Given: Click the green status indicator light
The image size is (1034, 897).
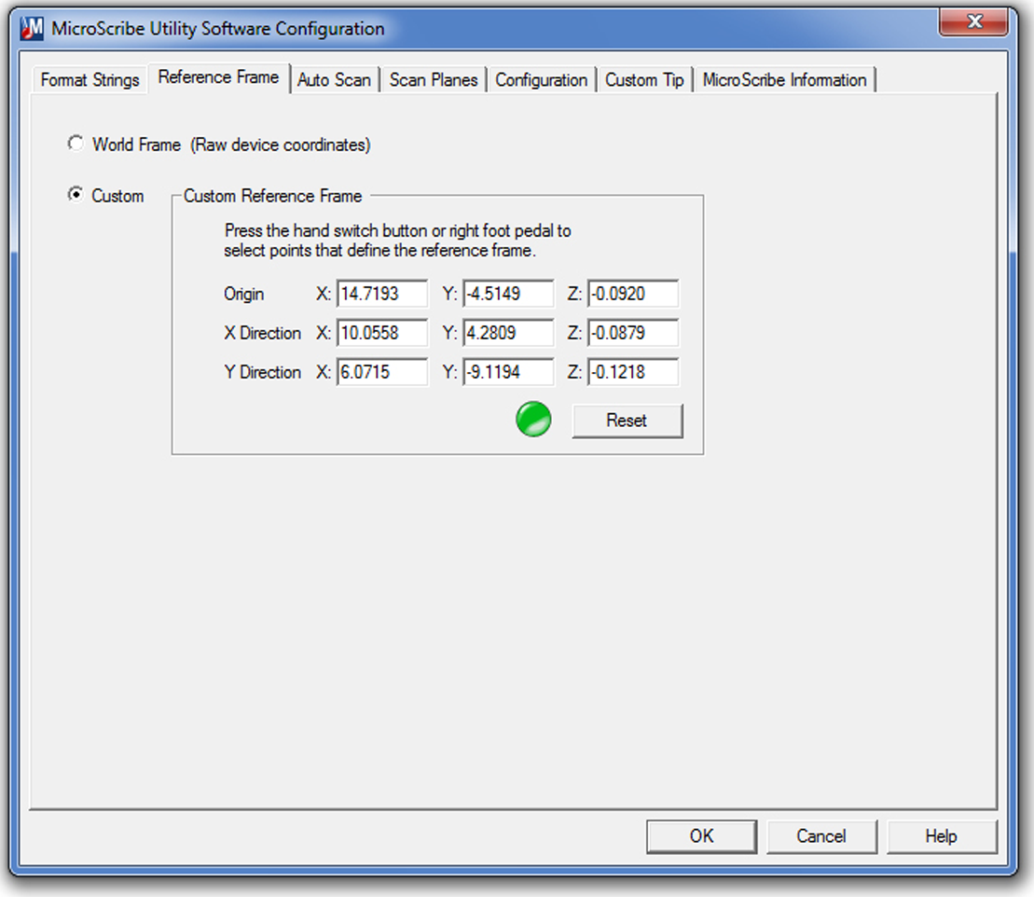Looking at the screenshot, I should 533,420.
